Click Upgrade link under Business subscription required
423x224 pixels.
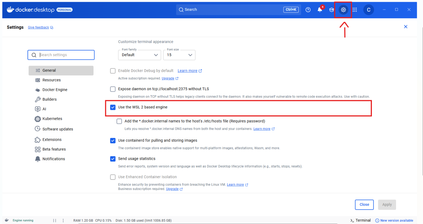click(x=172, y=189)
